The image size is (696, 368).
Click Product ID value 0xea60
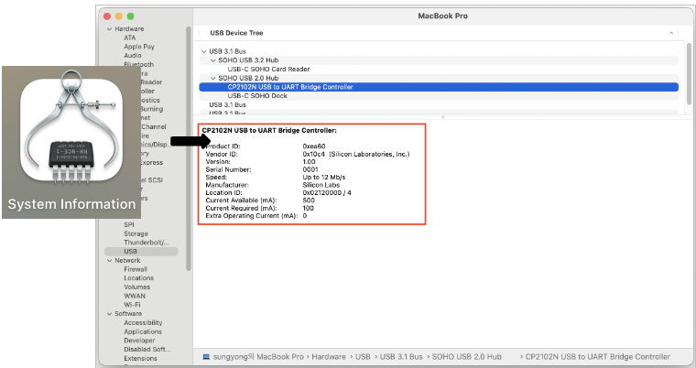(314, 146)
